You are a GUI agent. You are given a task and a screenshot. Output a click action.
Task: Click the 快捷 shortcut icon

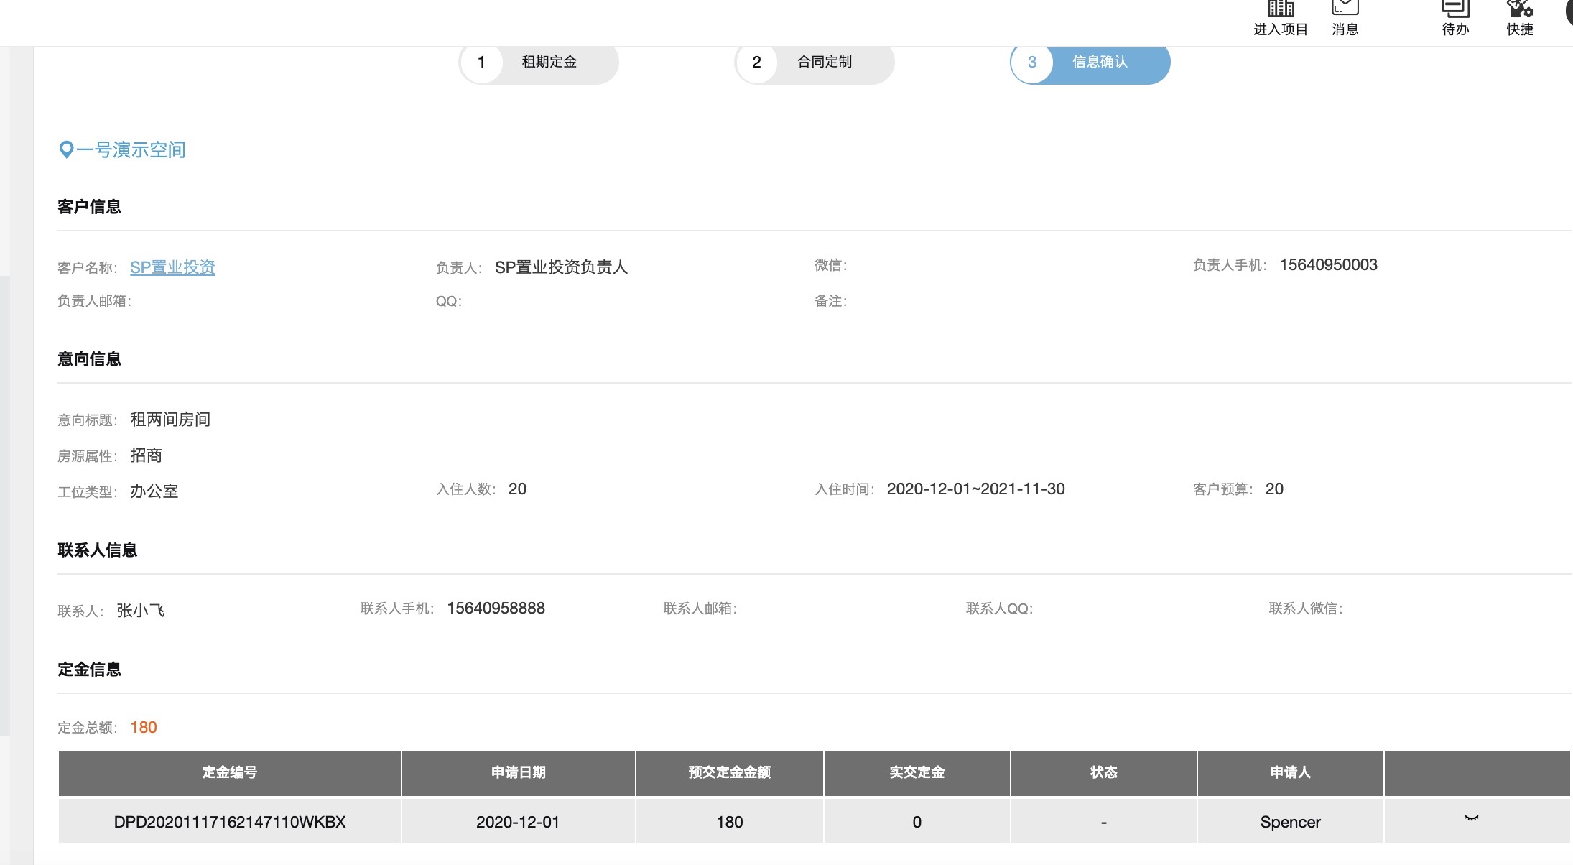(1520, 9)
